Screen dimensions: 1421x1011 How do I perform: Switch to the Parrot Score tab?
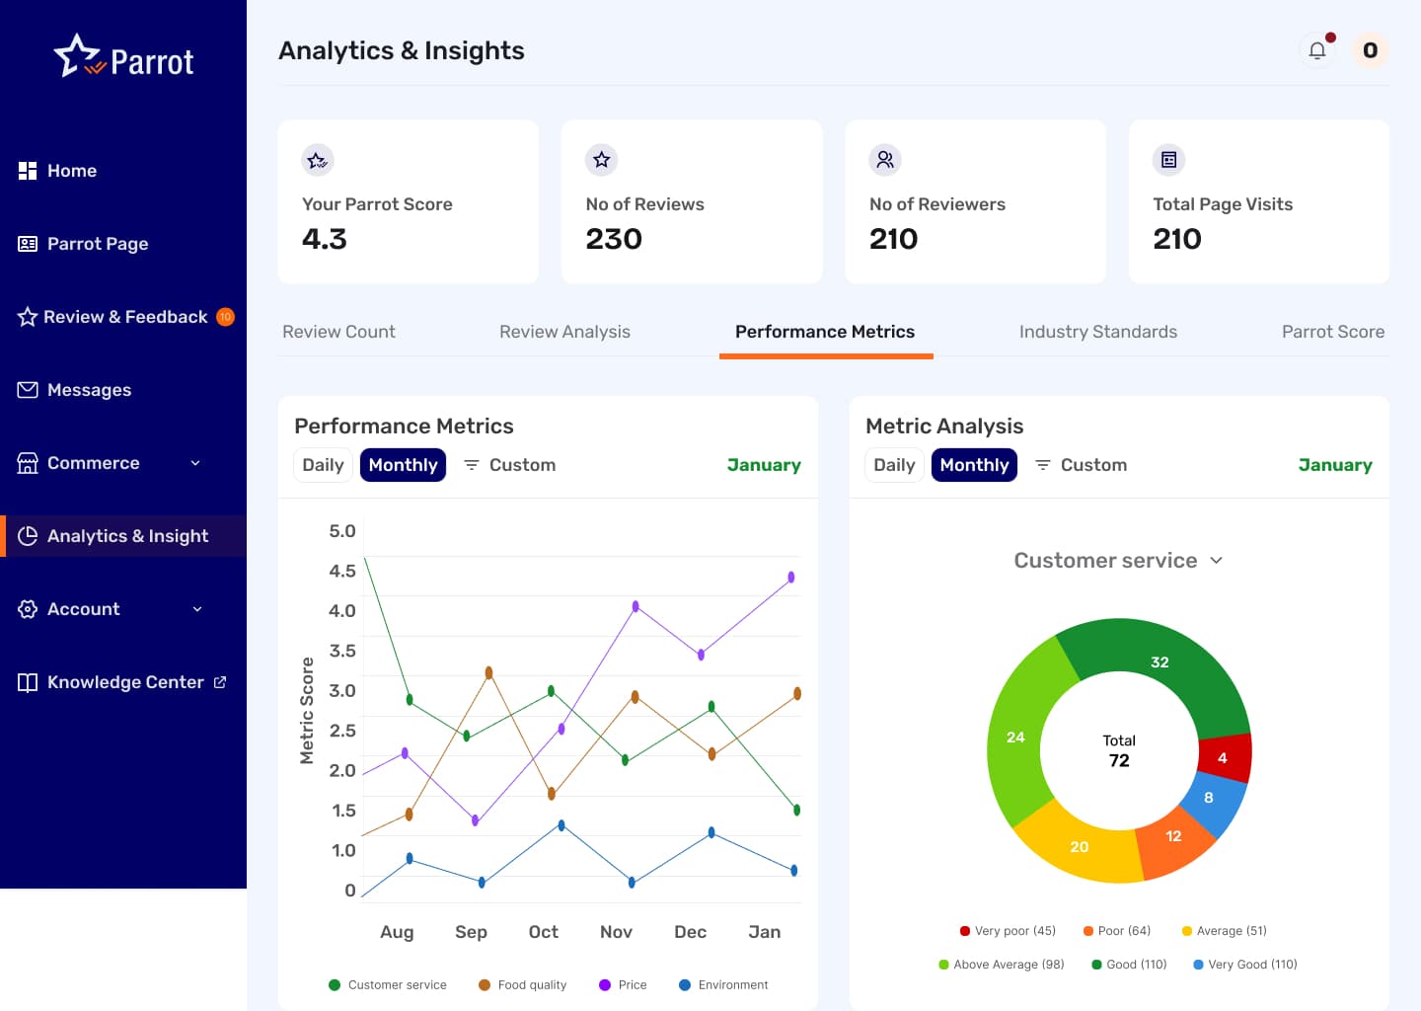pos(1333,332)
